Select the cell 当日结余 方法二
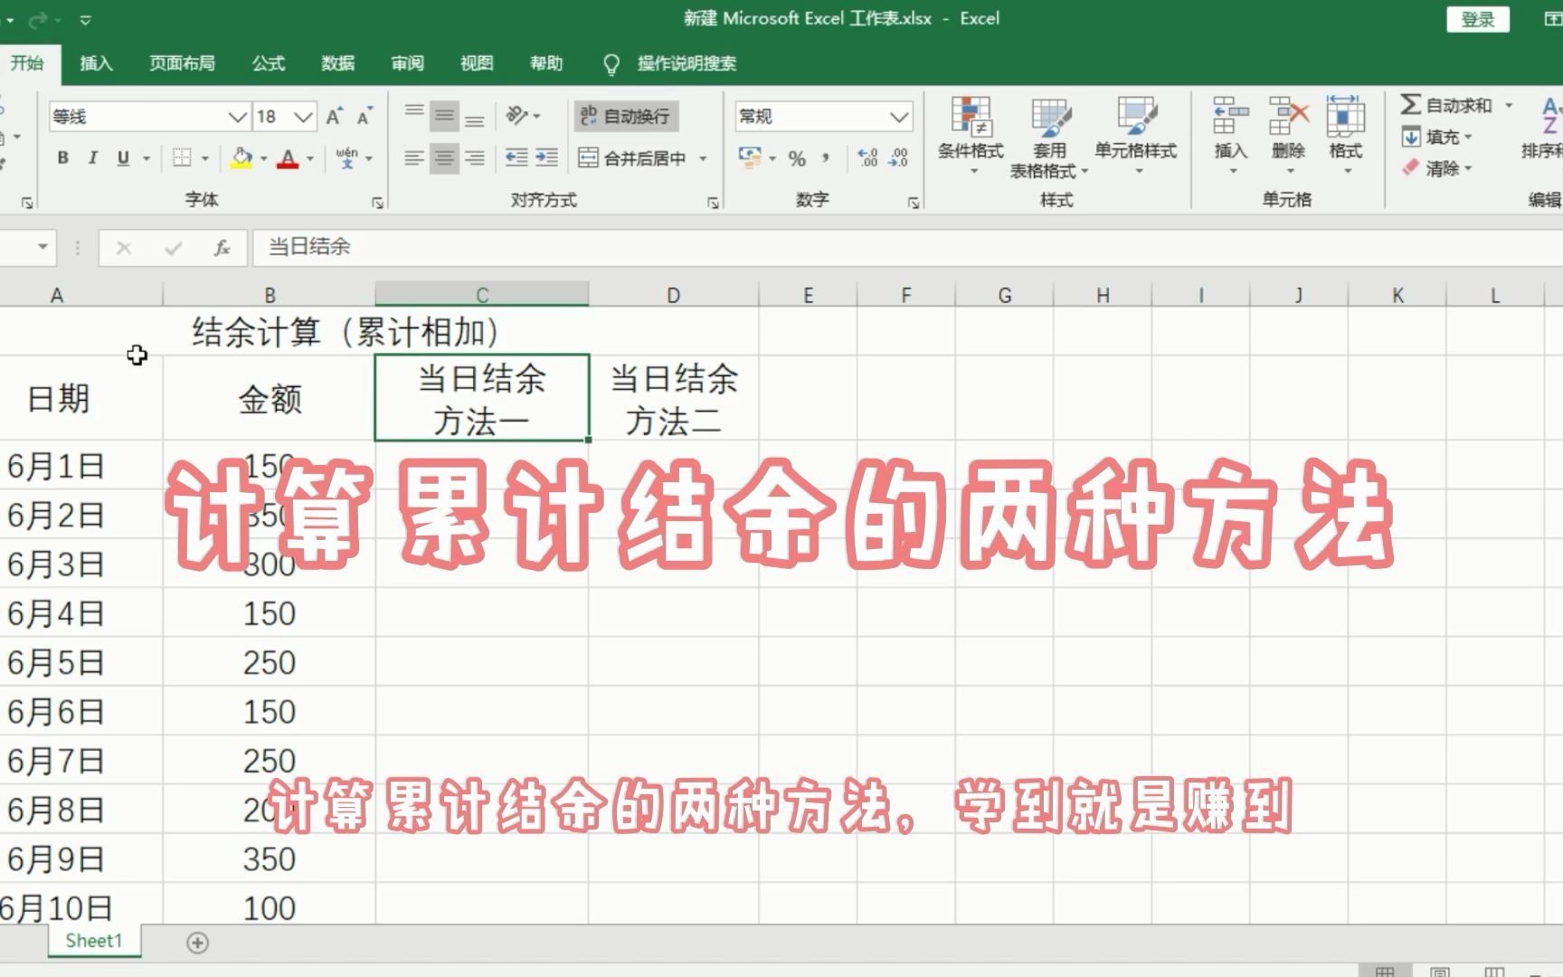1563x977 pixels. point(674,399)
